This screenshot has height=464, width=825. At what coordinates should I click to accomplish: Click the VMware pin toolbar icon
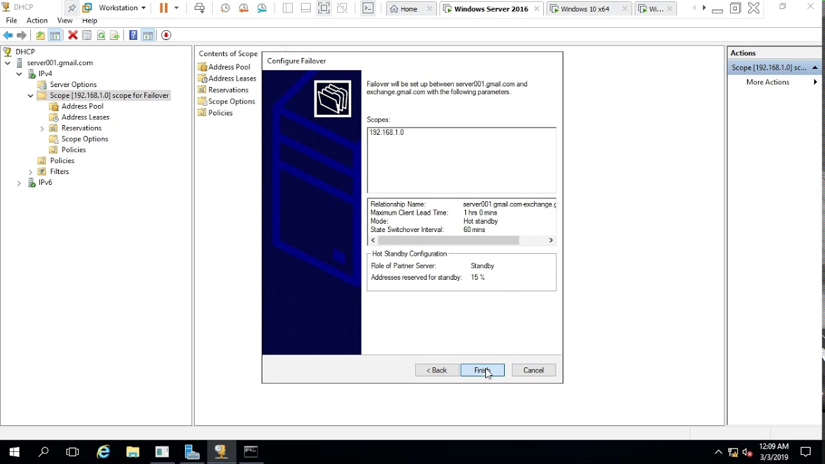point(72,8)
